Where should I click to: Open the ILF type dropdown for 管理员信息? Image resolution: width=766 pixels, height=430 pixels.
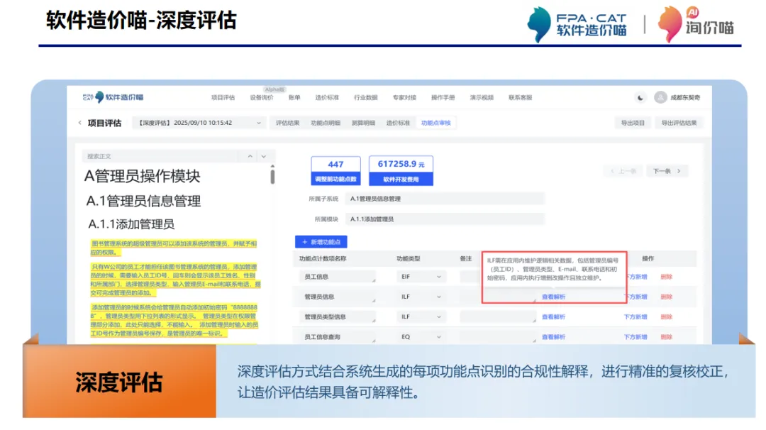[421, 297]
